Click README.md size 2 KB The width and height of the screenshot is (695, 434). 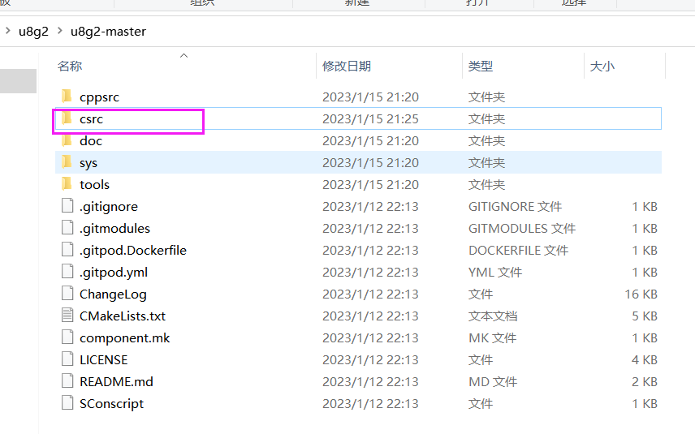645,382
